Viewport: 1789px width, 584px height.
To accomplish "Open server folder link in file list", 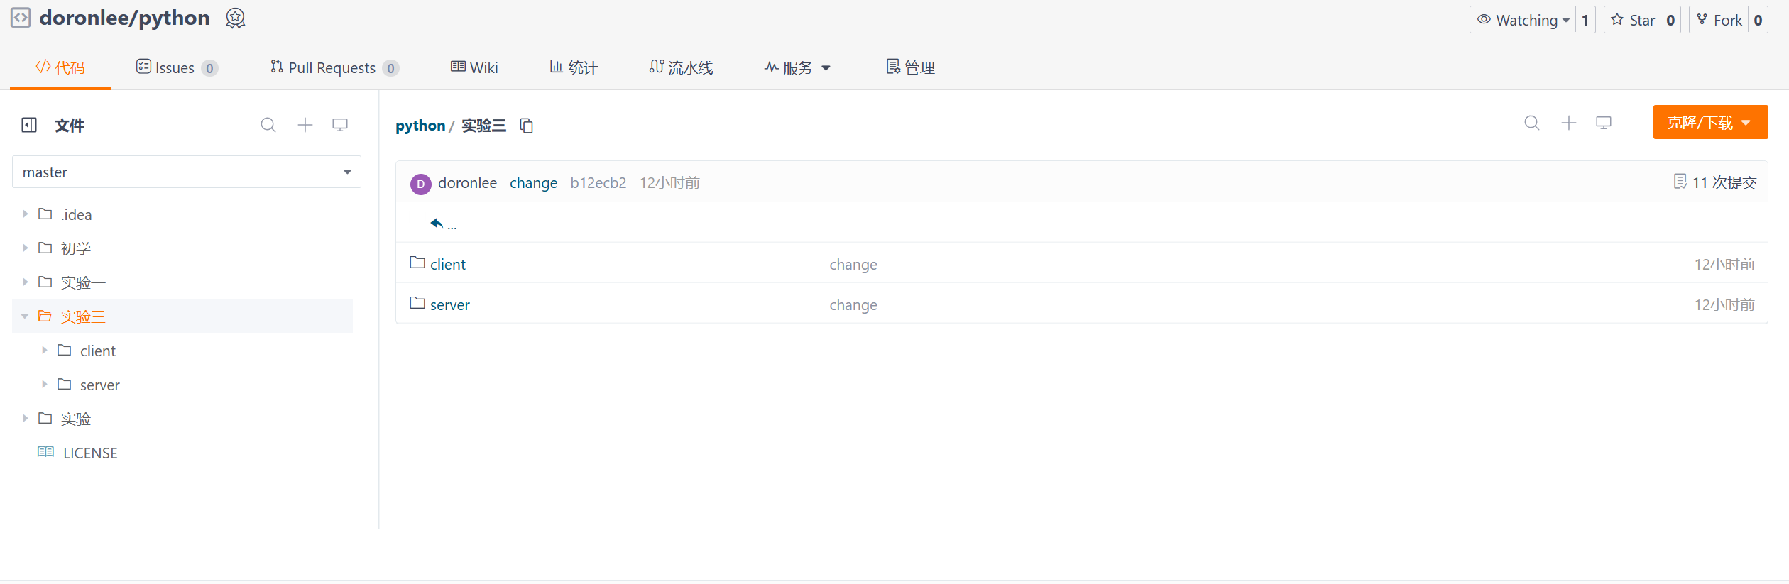I will (450, 304).
